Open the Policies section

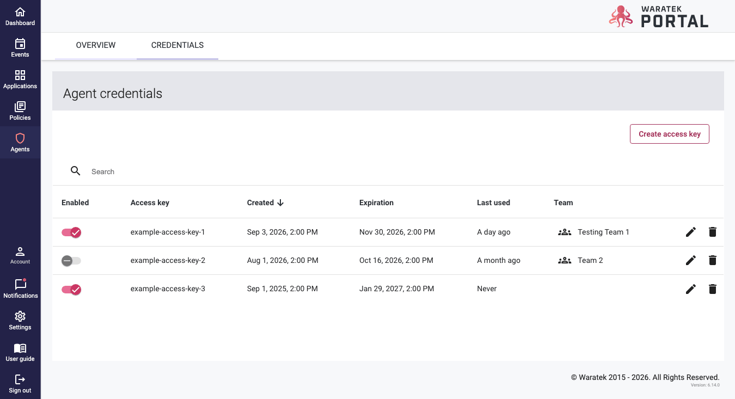pos(20,111)
